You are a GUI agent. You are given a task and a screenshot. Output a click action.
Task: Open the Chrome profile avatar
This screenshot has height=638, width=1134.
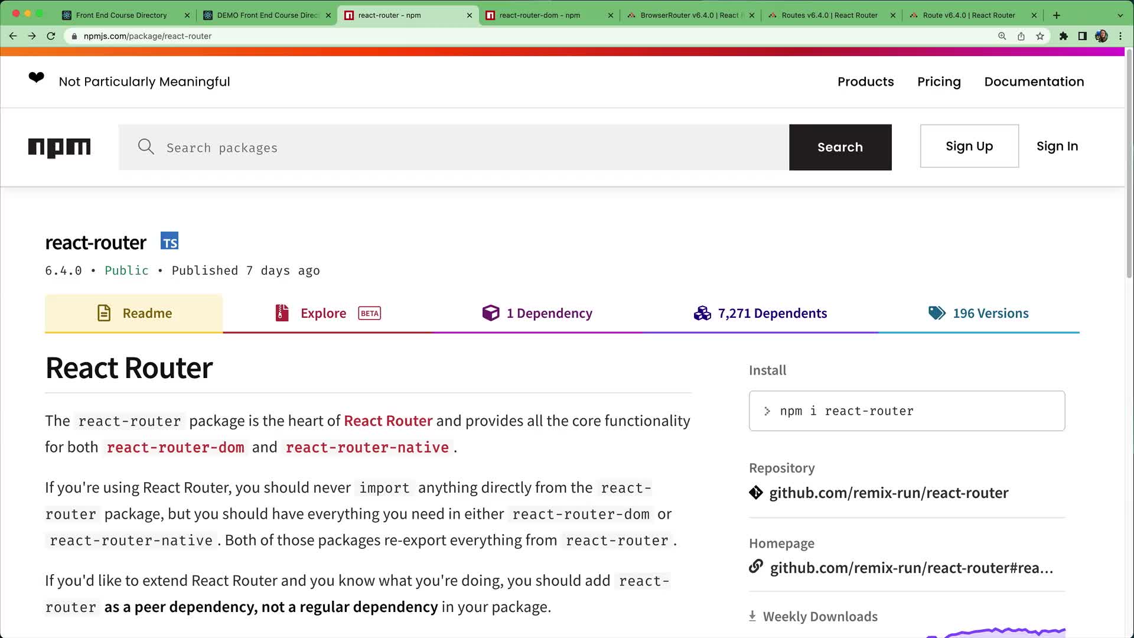[1102, 36]
